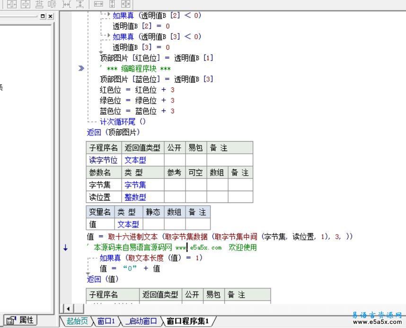Click subroutine name 读字节位
The width and height of the screenshot is (406, 328).
pos(103,160)
